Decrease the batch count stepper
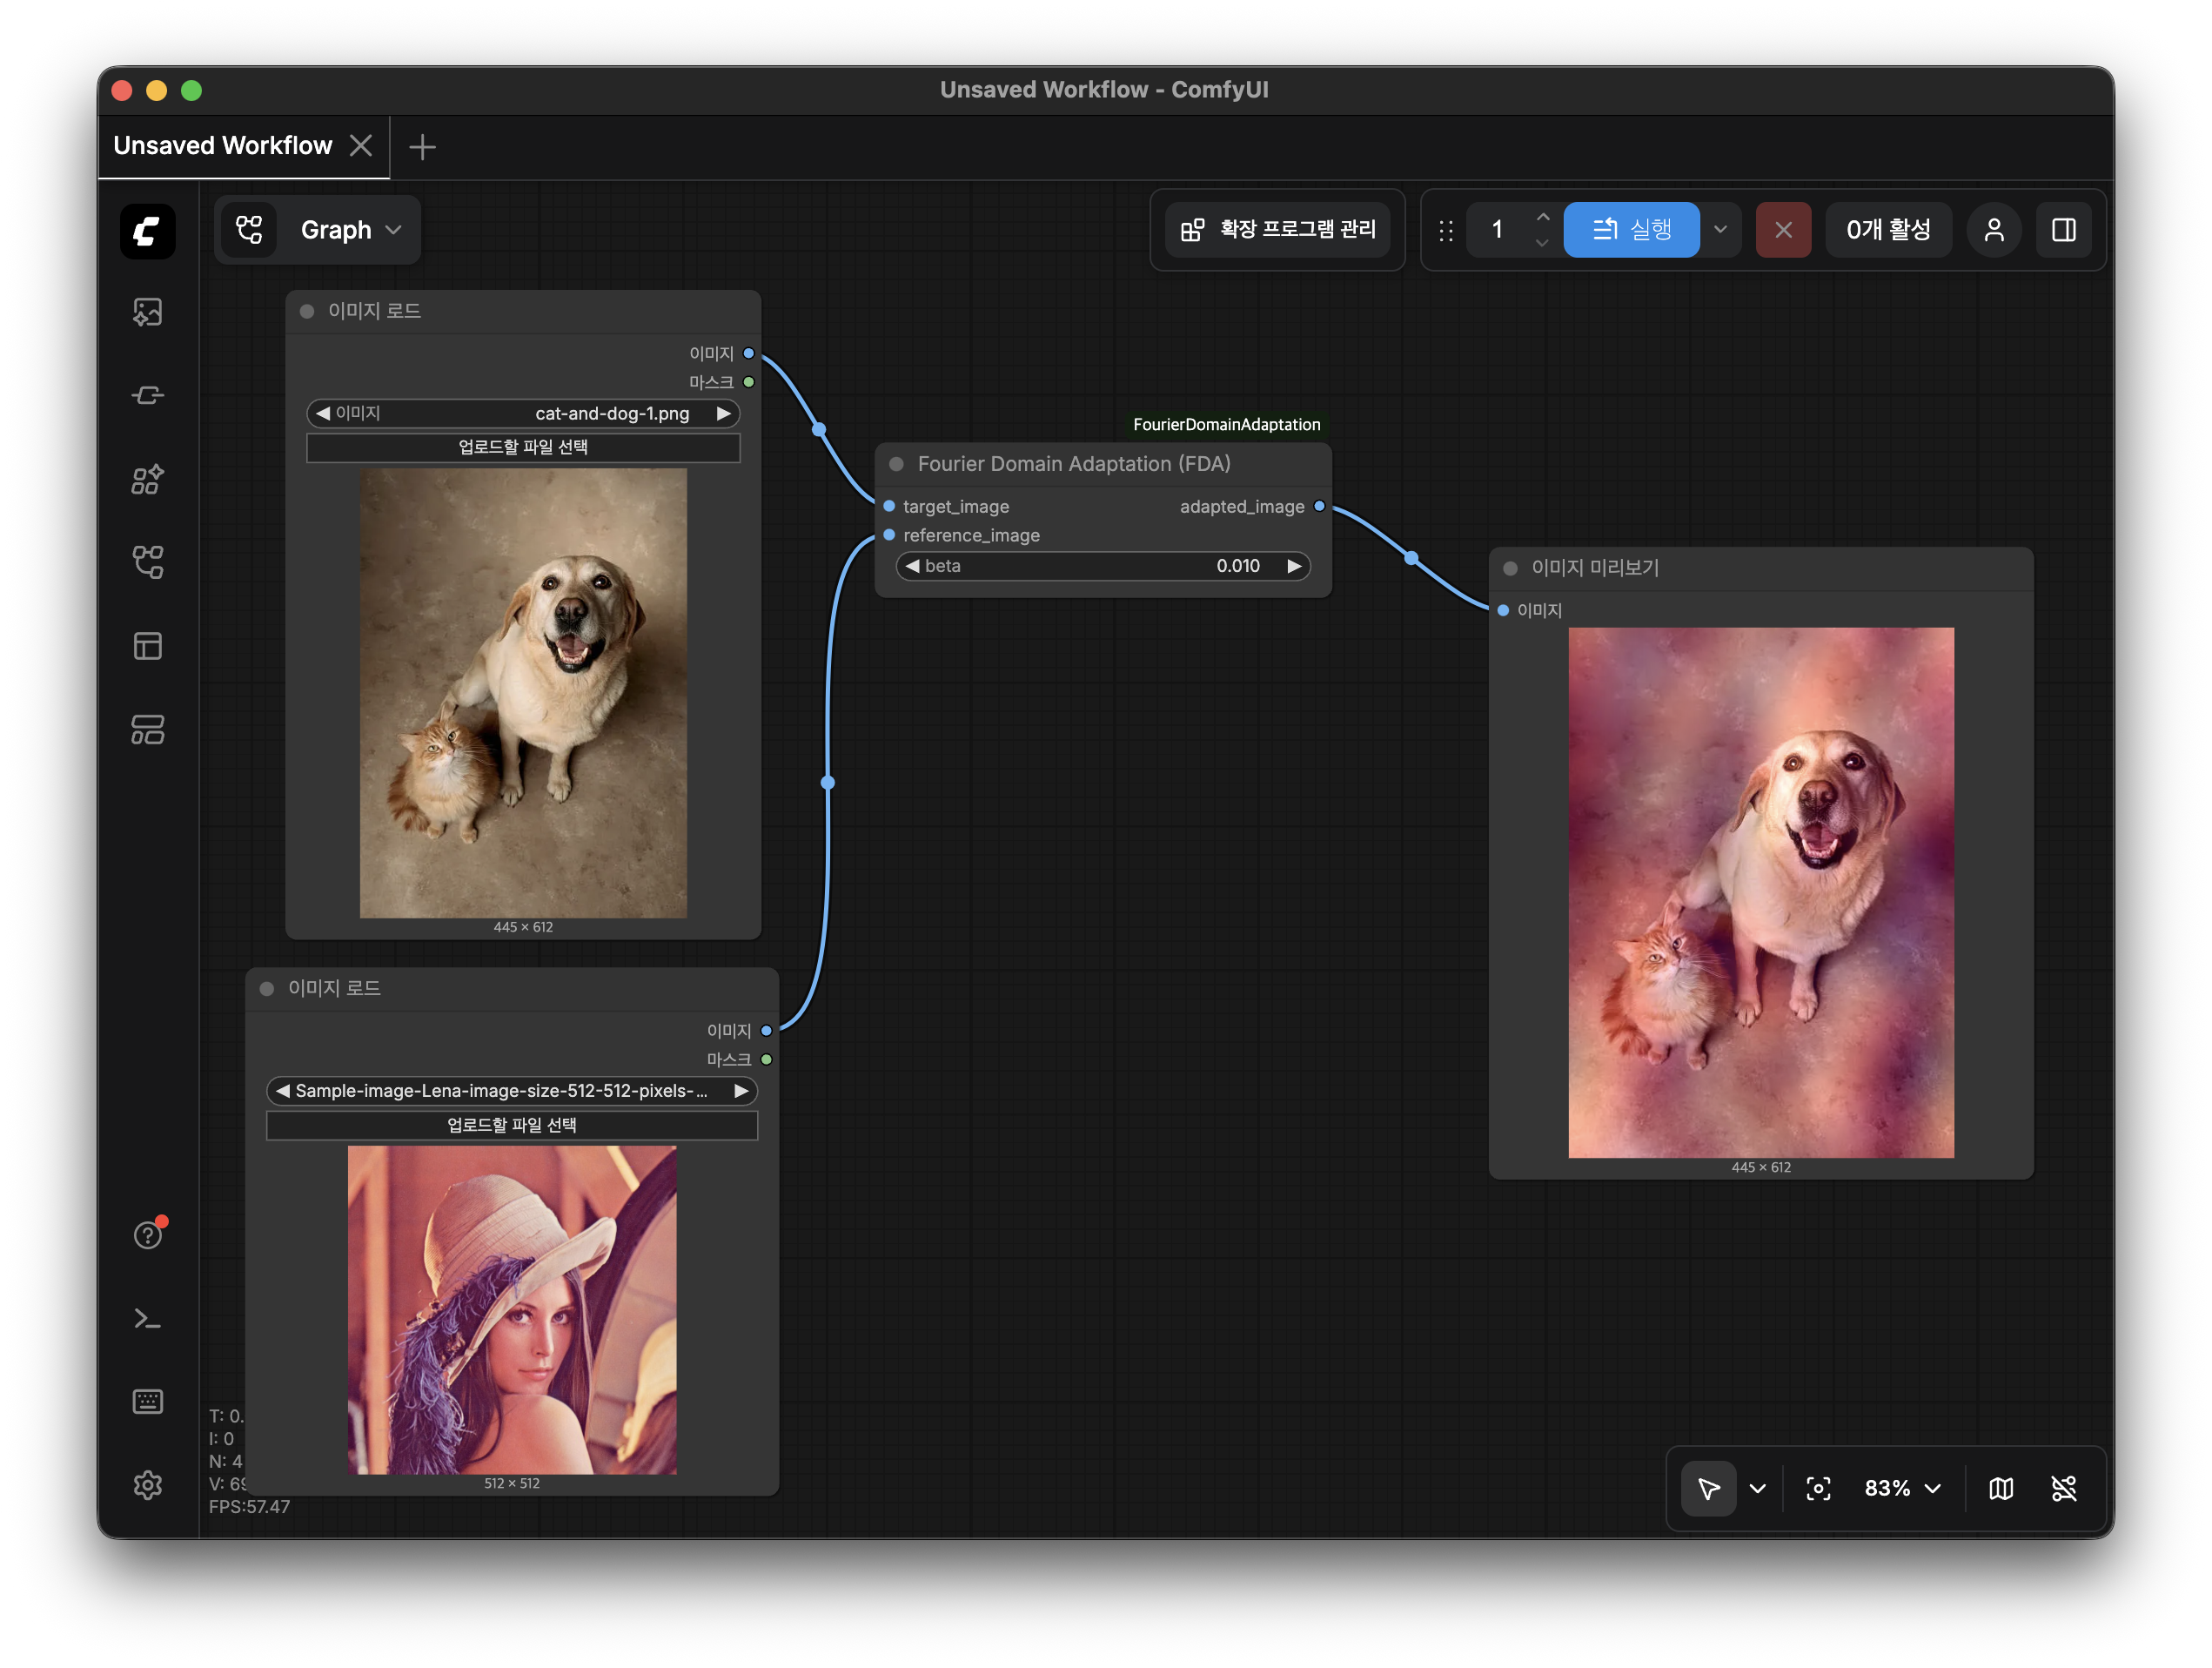 [1543, 243]
